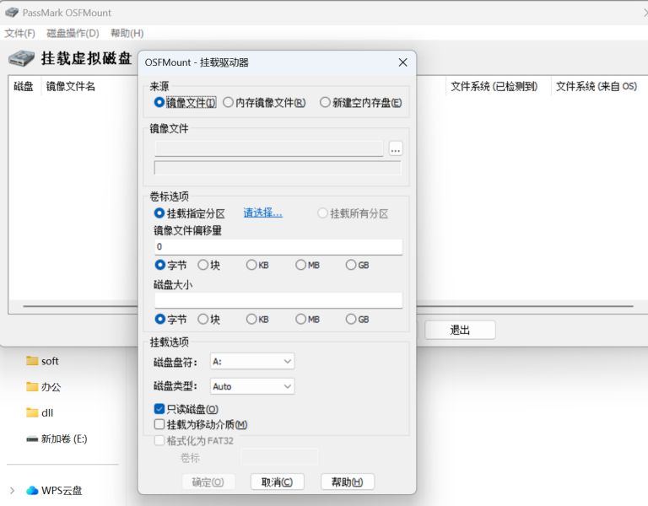Image resolution: width=648 pixels, height=506 pixels.
Task: Click the 帮助(H) dialog button
Action: tap(348, 482)
